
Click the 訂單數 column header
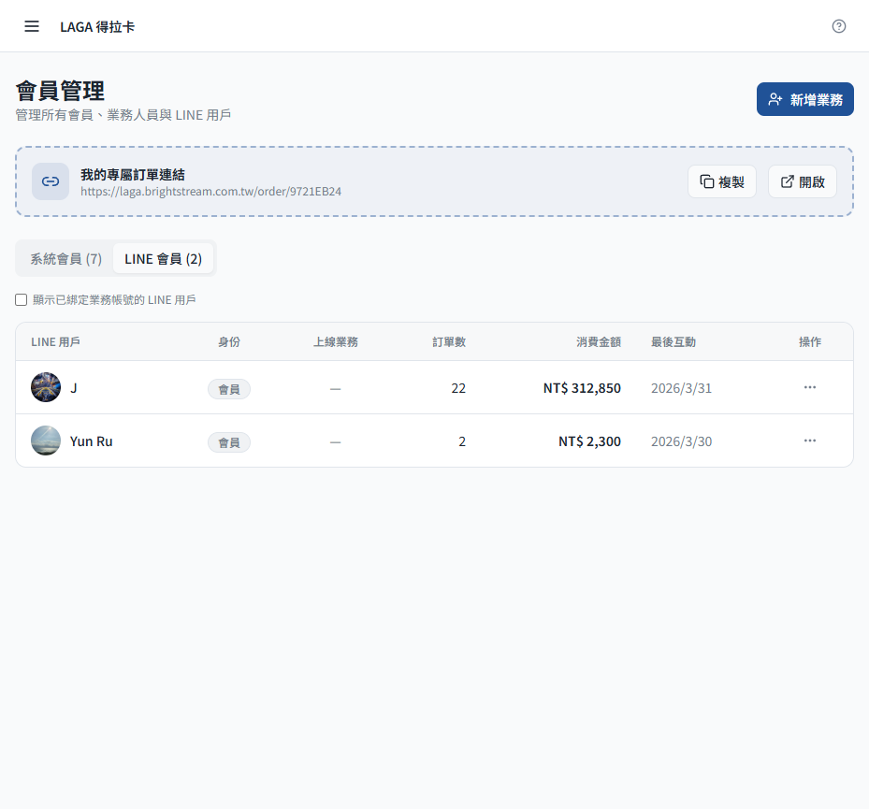click(x=449, y=342)
